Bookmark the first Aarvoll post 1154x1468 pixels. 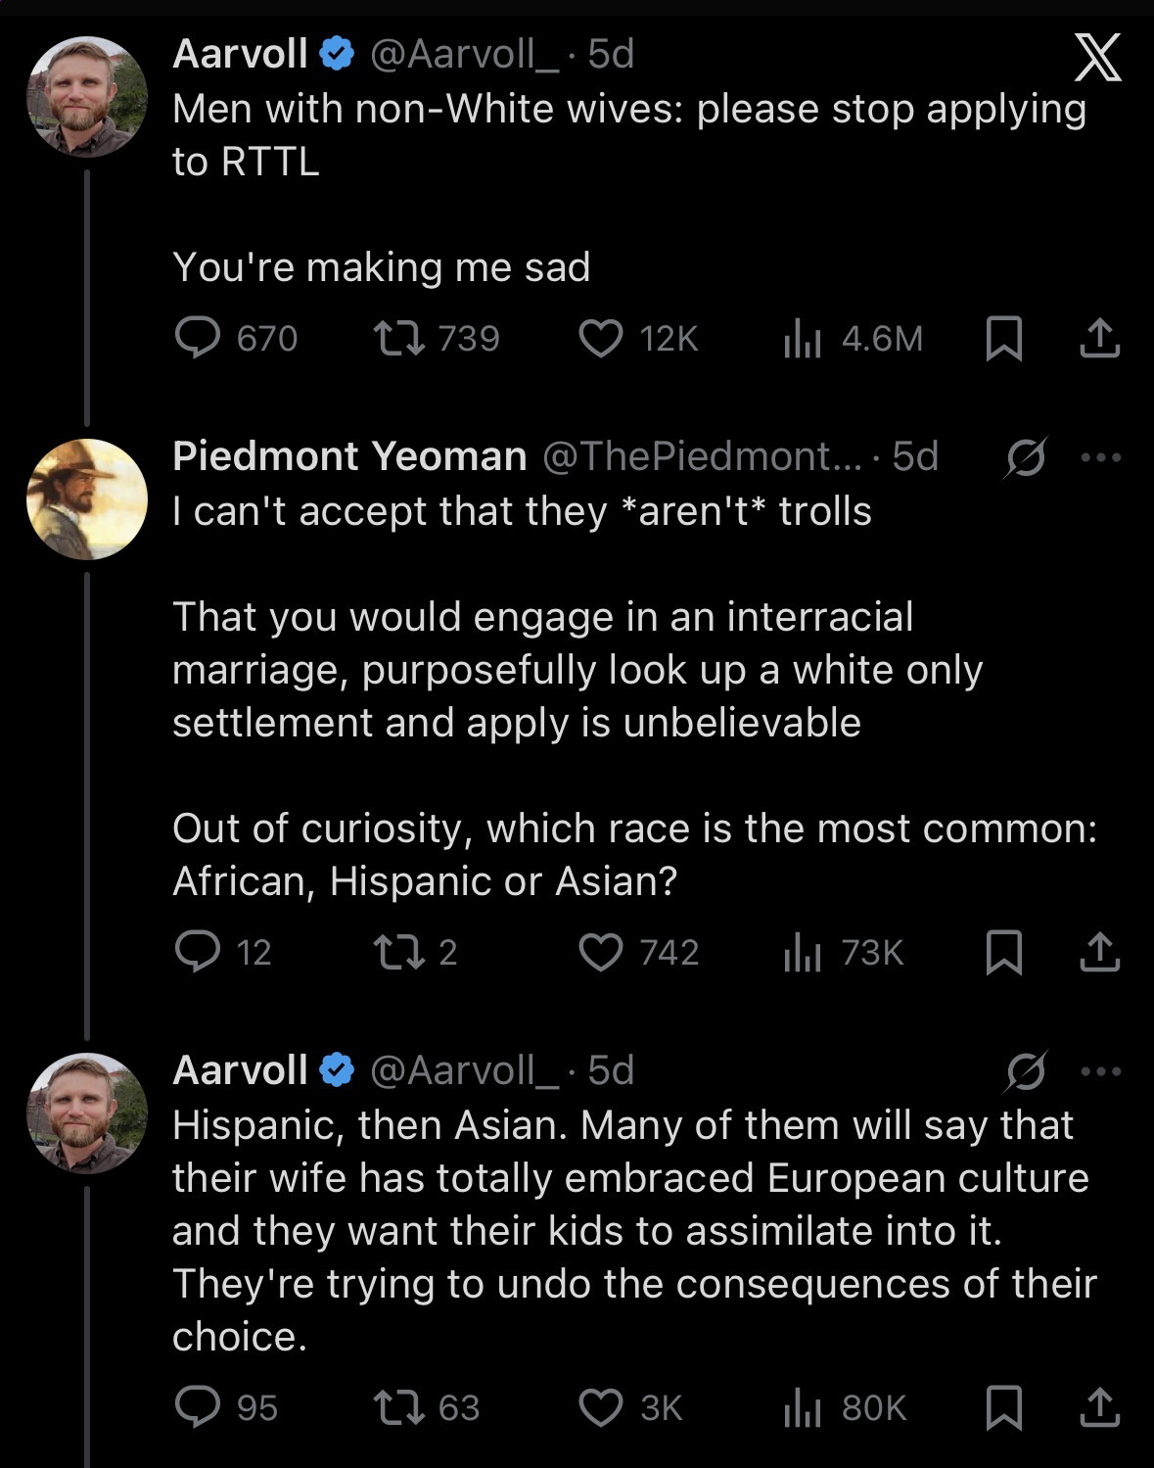(1003, 339)
